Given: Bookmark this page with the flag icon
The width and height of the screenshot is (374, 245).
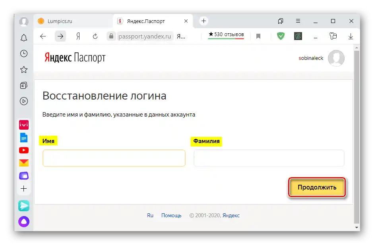Looking at the screenshot, I should [258, 36].
